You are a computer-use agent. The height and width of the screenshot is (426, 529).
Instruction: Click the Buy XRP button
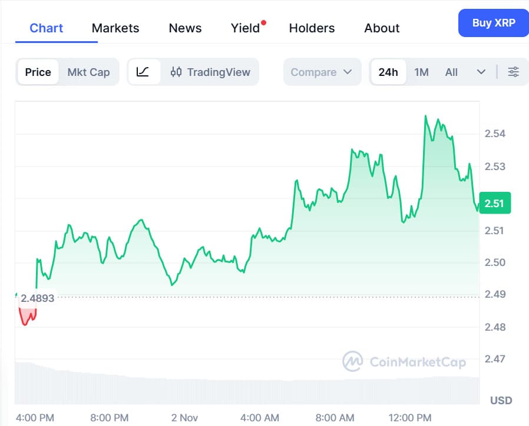[x=493, y=23]
